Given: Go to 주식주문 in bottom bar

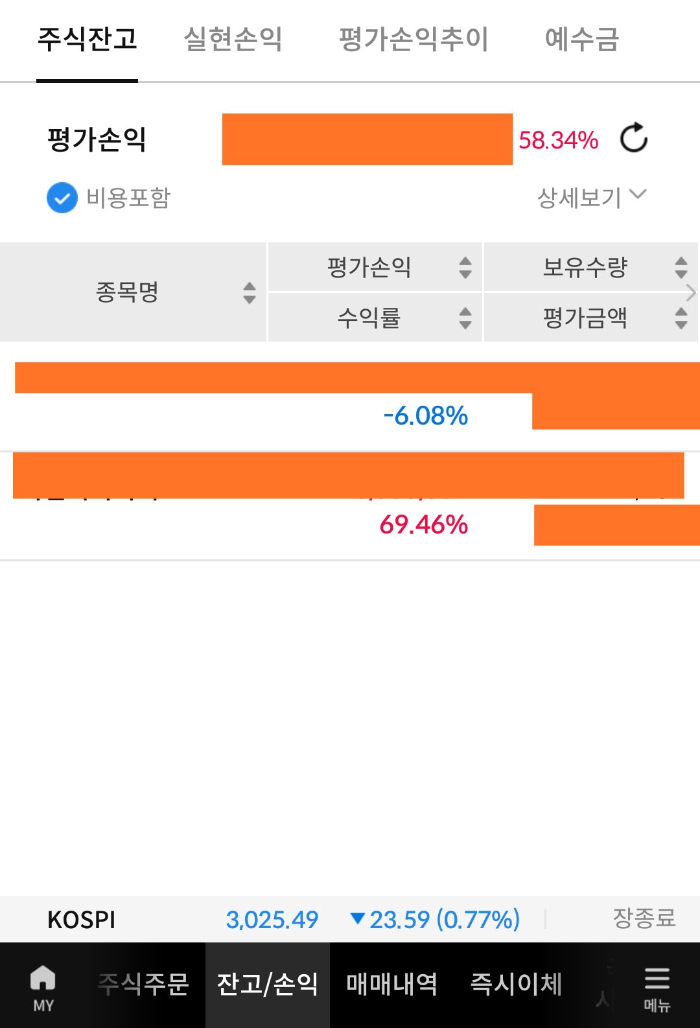Looking at the screenshot, I should (143, 984).
